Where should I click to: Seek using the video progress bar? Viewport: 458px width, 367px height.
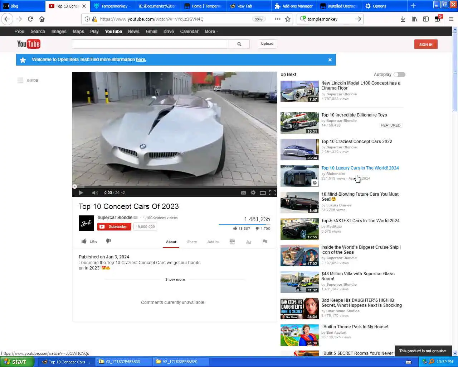click(175, 187)
